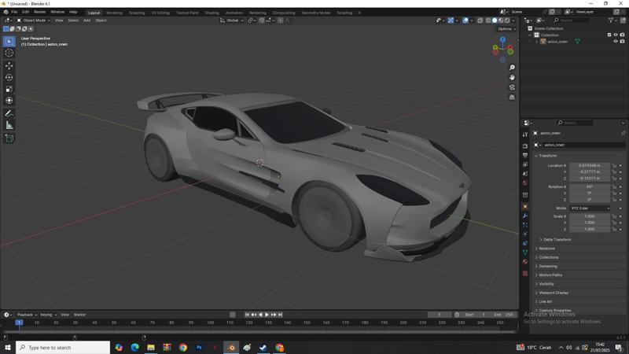
Task: Hide Collection with its eye icon
Action: pyautogui.click(x=616, y=35)
